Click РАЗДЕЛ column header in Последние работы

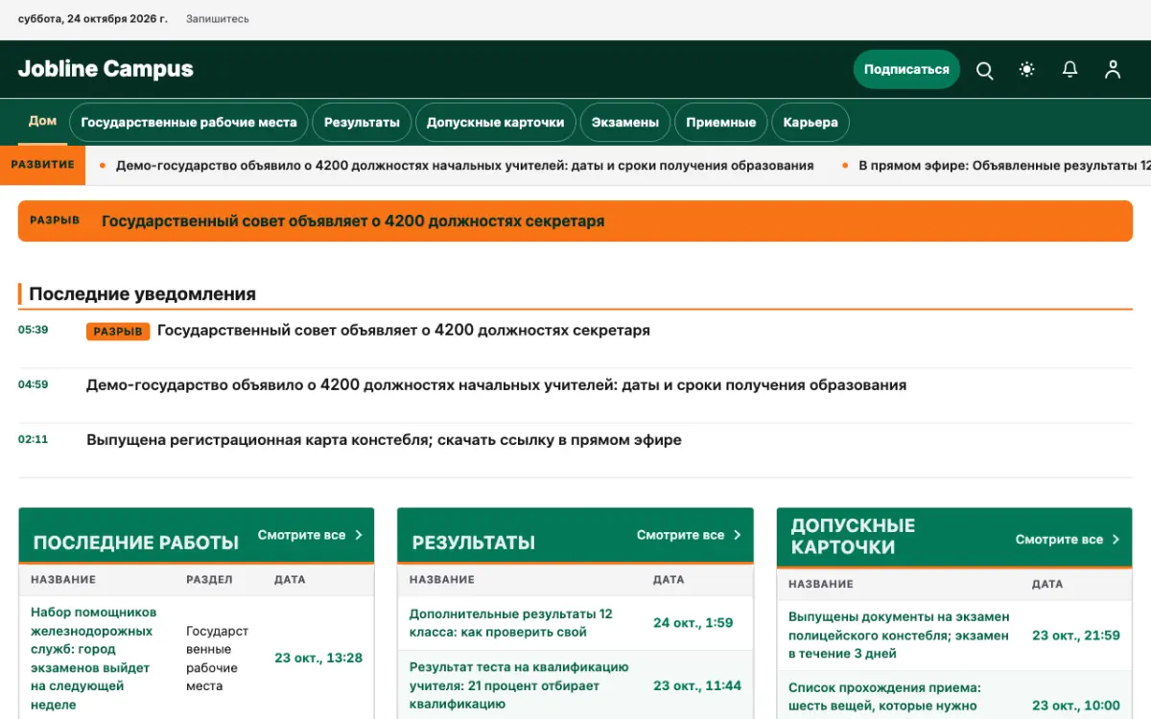(x=209, y=580)
